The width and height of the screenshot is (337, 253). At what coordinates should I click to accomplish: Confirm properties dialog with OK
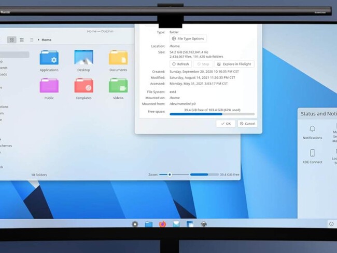pos(225,124)
